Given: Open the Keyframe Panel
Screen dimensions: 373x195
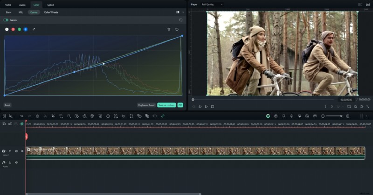Looking at the screenshot, I should (x=146, y=105).
